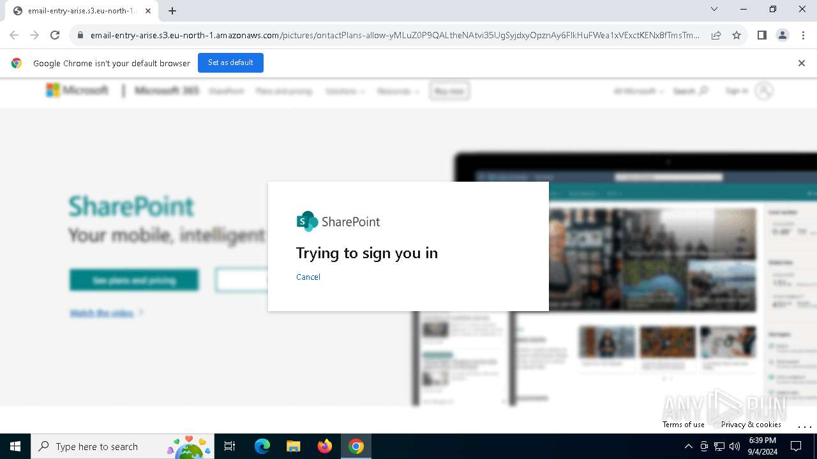The width and height of the screenshot is (817, 459).
Task: Click the volume speaker tray icon
Action: [735, 446]
